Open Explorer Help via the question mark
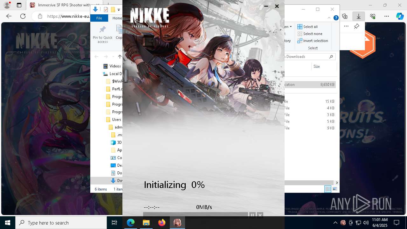The height and width of the screenshot is (229, 407). click(336, 18)
